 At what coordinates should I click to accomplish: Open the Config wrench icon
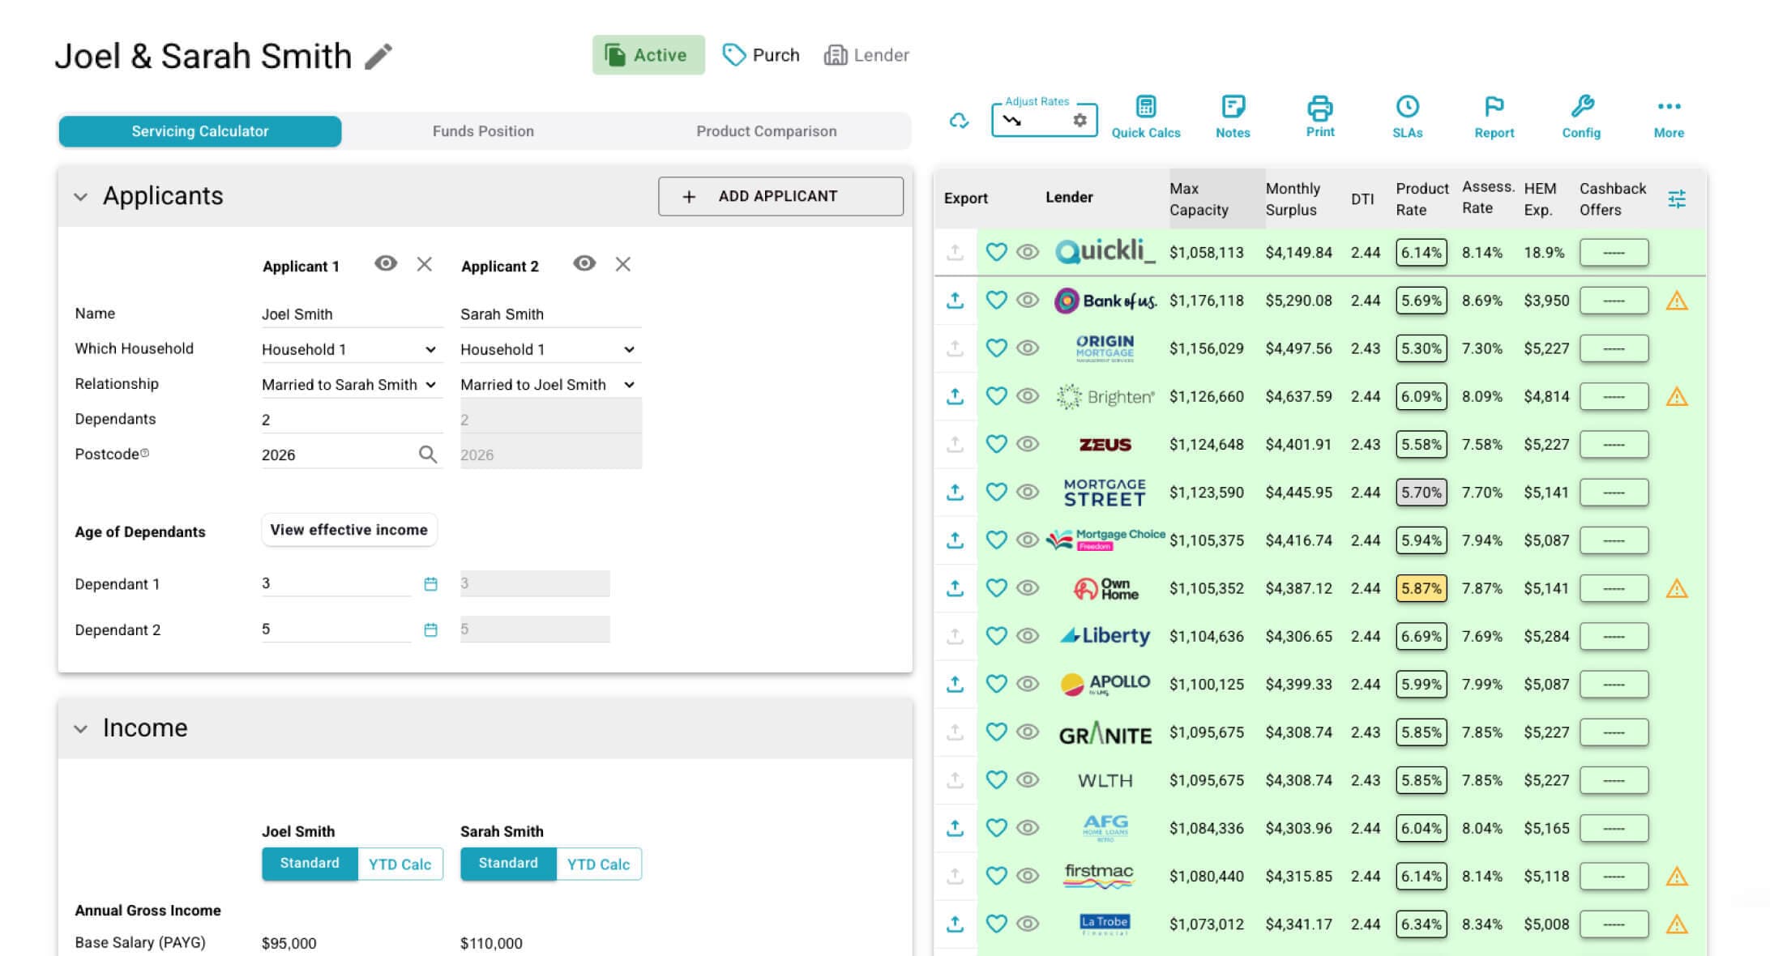[x=1581, y=107]
